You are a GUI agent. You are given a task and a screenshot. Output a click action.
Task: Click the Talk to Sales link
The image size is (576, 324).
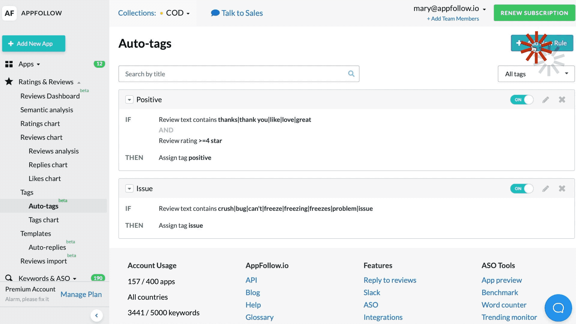(237, 13)
